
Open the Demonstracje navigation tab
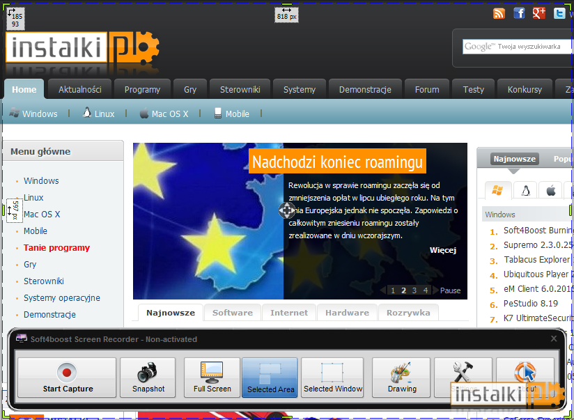pyautogui.click(x=365, y=89)
